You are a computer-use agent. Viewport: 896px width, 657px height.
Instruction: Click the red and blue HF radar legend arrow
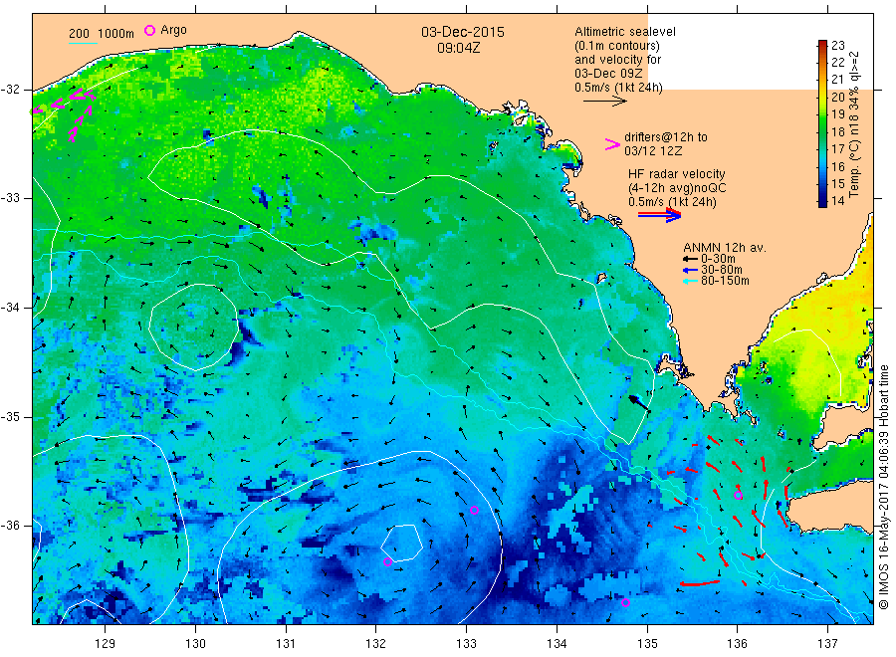click(659, 215)
